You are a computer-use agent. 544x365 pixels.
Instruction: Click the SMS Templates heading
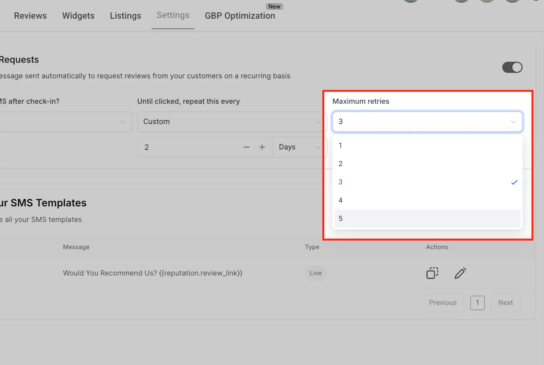pyautogui.click(x=43, y=203)
